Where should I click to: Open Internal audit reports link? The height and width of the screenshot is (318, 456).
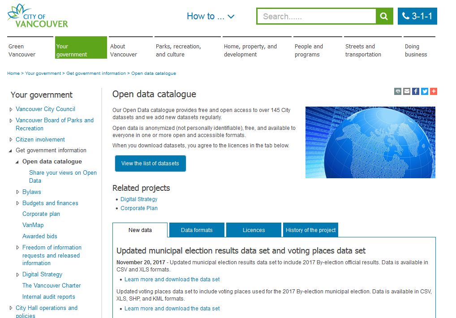(x=48, y=297)
